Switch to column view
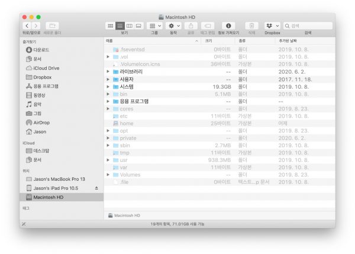 point(130,26)
